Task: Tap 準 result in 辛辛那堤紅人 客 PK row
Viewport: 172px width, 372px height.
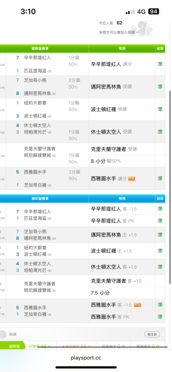Action: [x=160, y=221]
